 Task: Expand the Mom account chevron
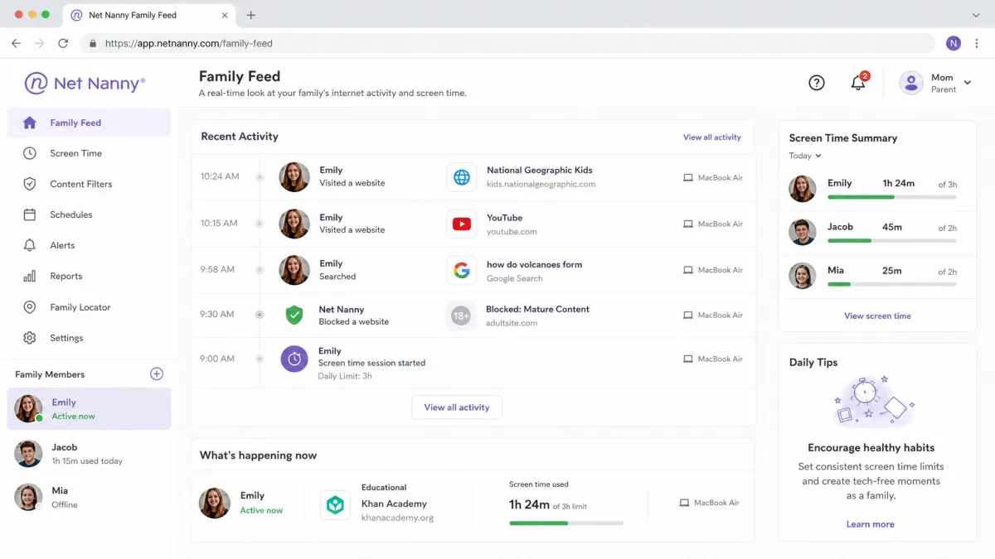(x=968, y=83)
